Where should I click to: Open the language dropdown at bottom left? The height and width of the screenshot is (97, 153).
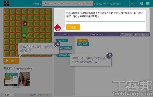click(9, 95)
